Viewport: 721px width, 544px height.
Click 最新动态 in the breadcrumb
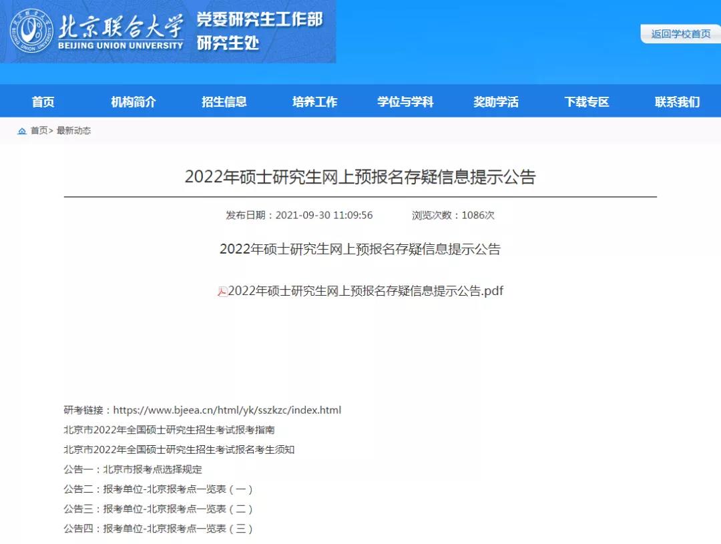(73, 131)
